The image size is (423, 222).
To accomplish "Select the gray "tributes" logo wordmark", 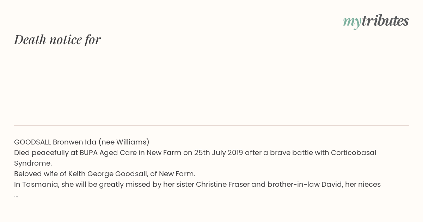I will point(385,21).
